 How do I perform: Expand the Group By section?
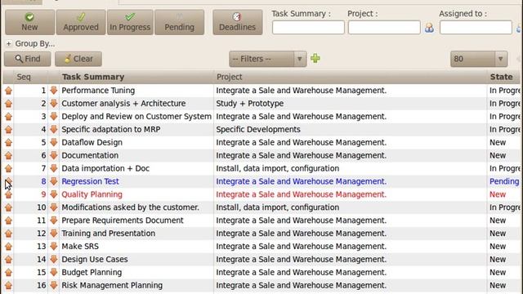pyautogui.click(x=9, y=43)
